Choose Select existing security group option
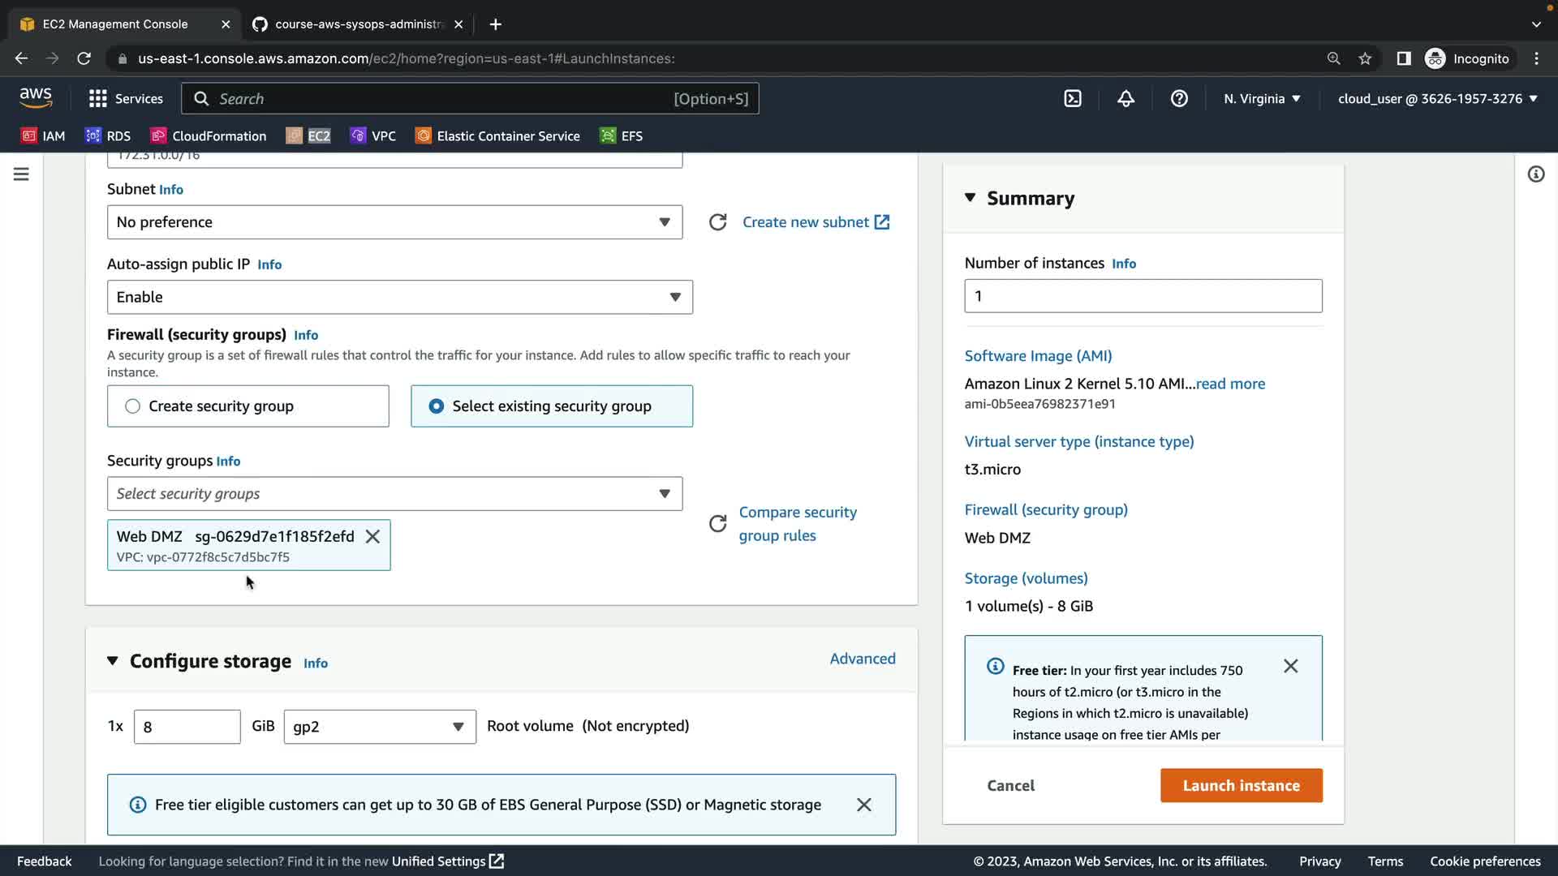The height and width of the screenshot is (876, 1558). click(437, 406)
